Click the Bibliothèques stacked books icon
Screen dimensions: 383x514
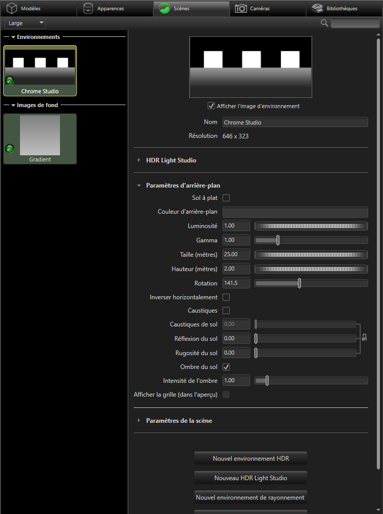tap(317, 8)
